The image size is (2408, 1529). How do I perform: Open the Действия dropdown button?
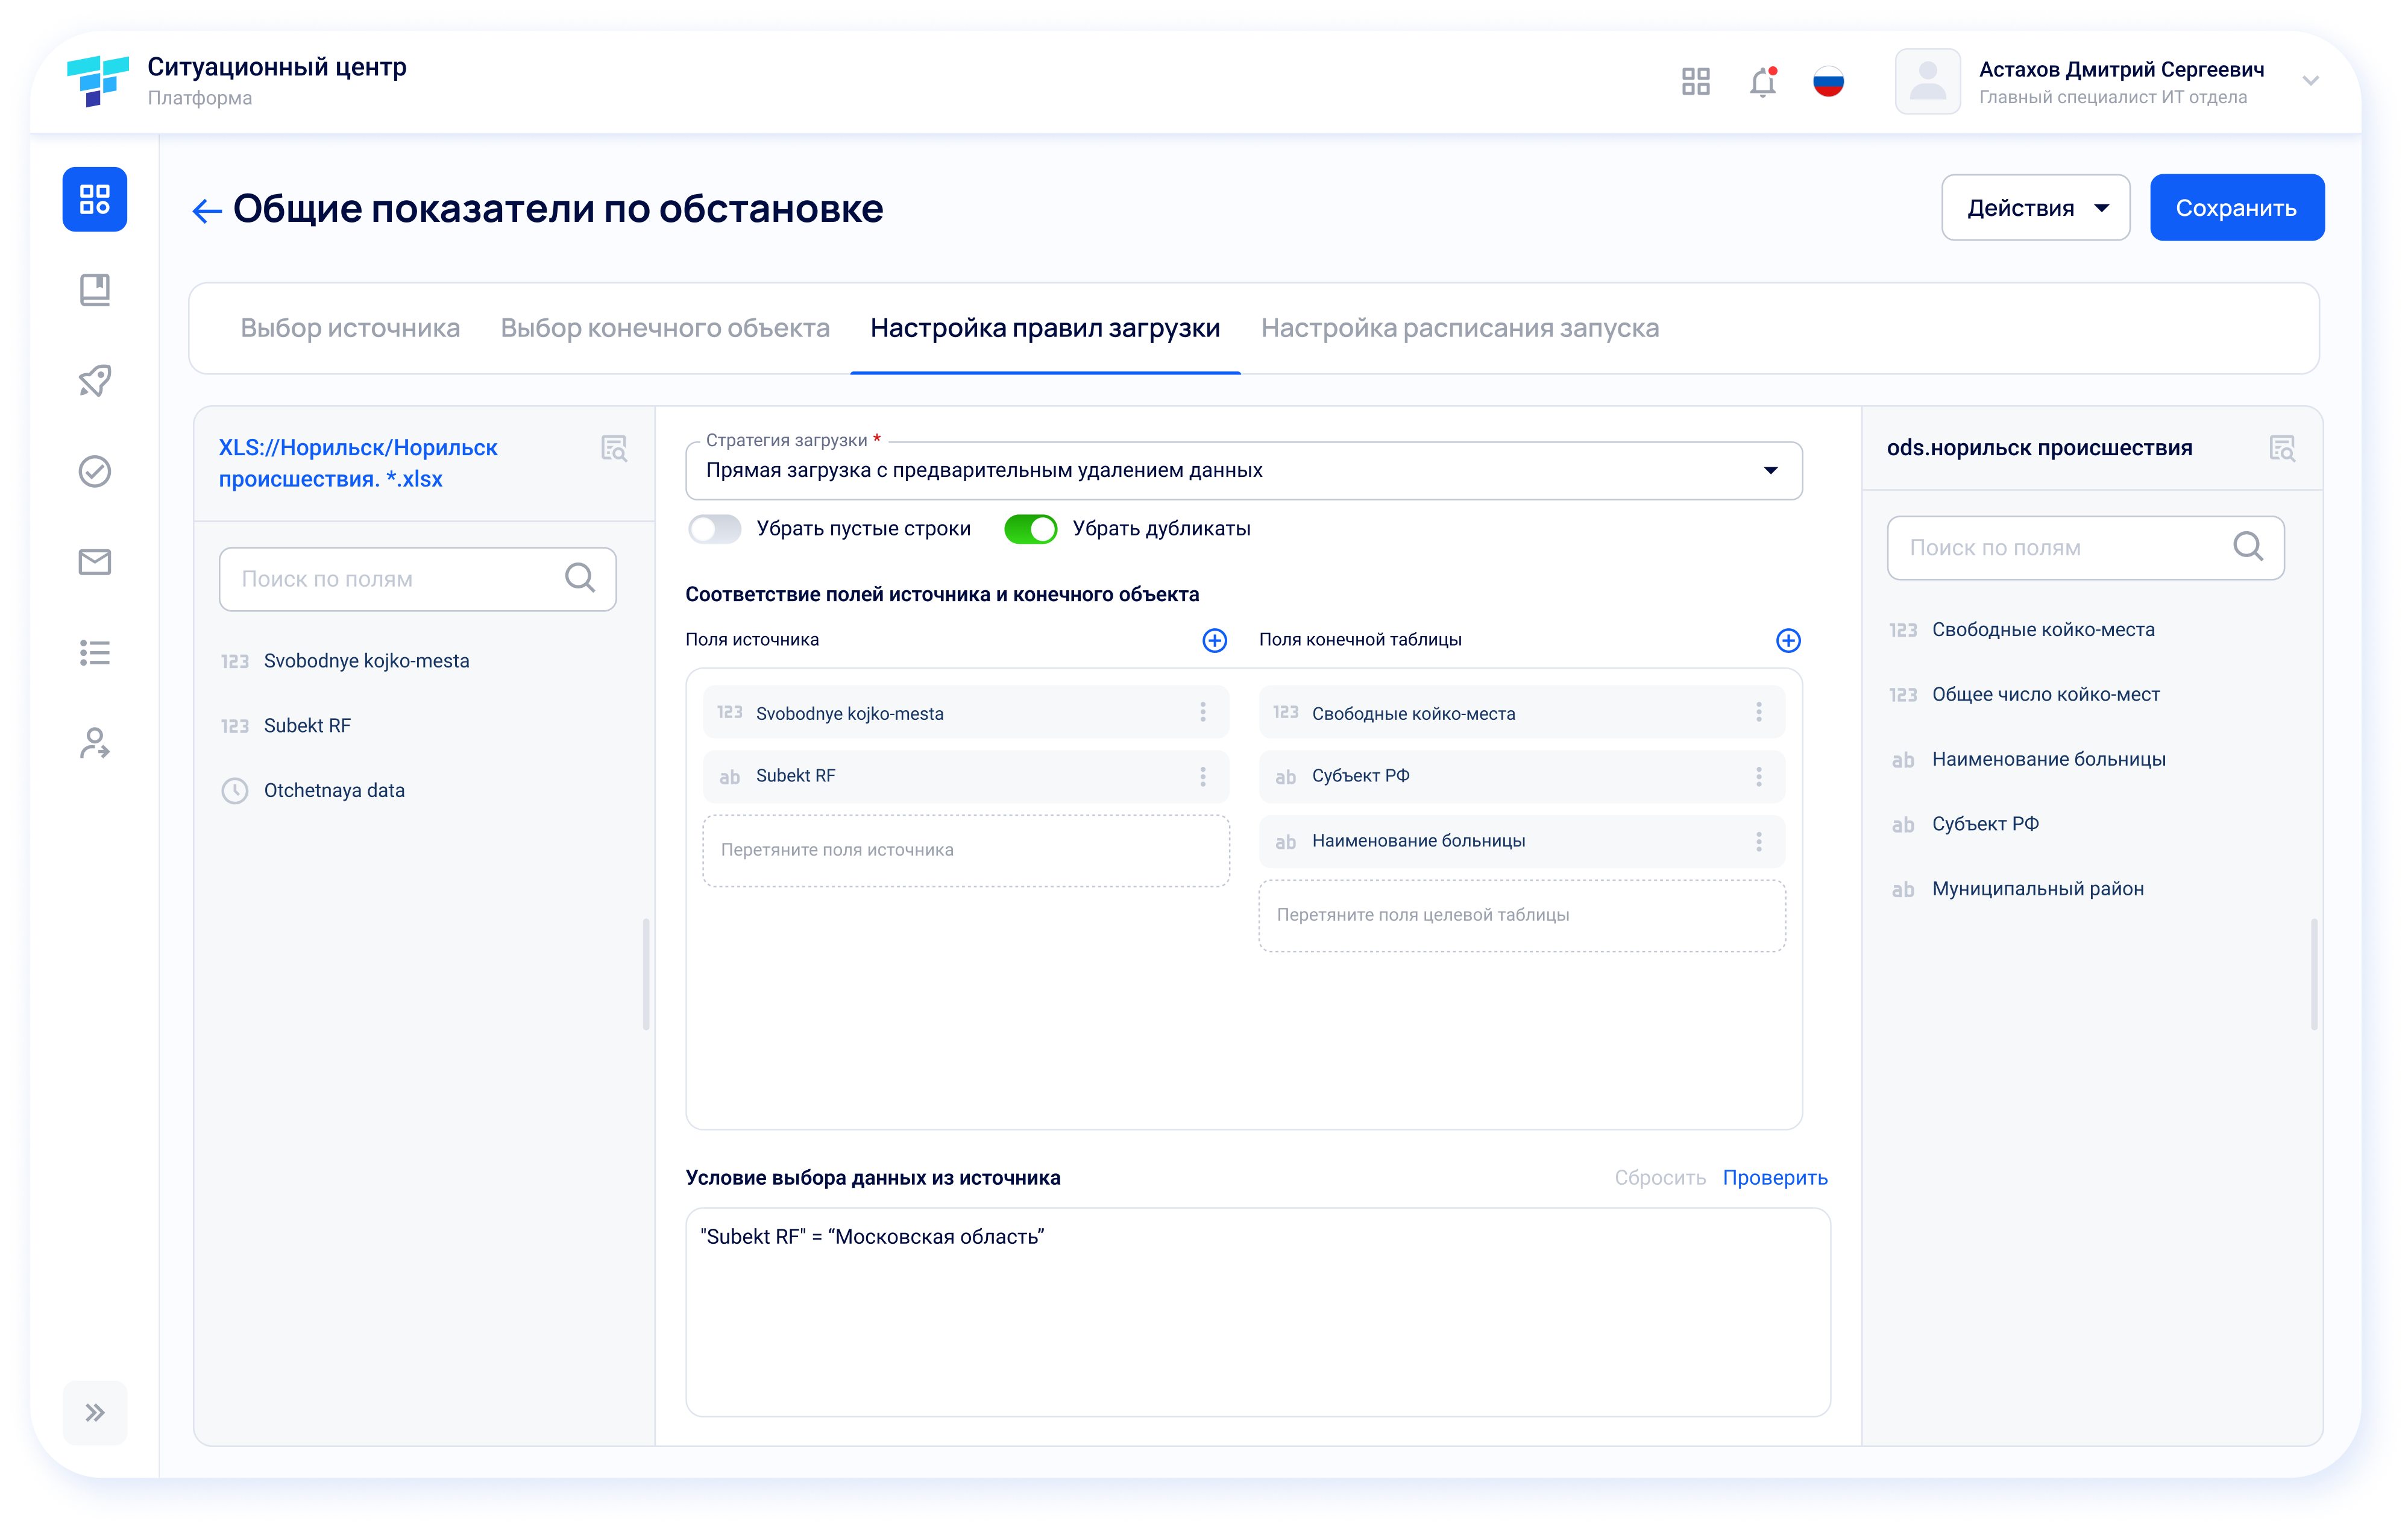click(x=2035, y=208)
